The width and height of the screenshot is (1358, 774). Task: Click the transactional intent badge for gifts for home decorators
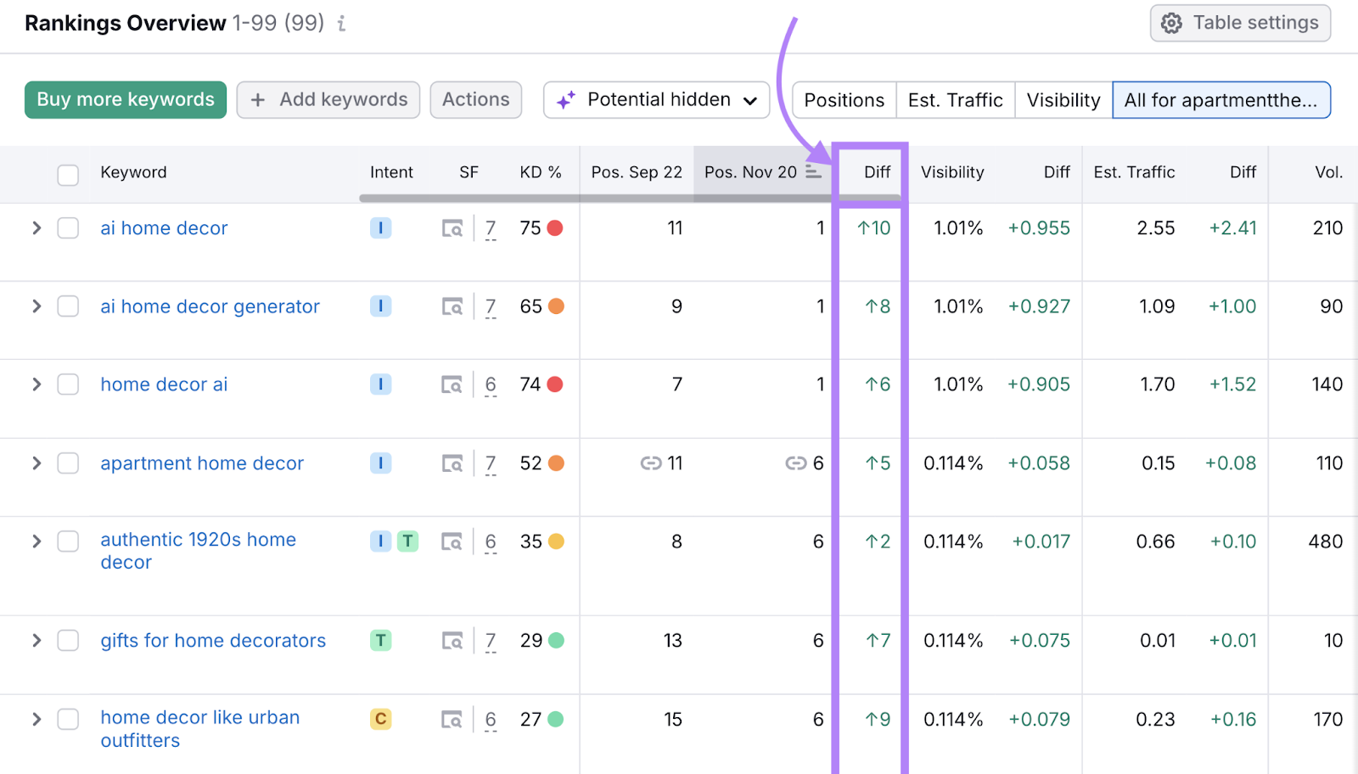[x=380, y=641]
